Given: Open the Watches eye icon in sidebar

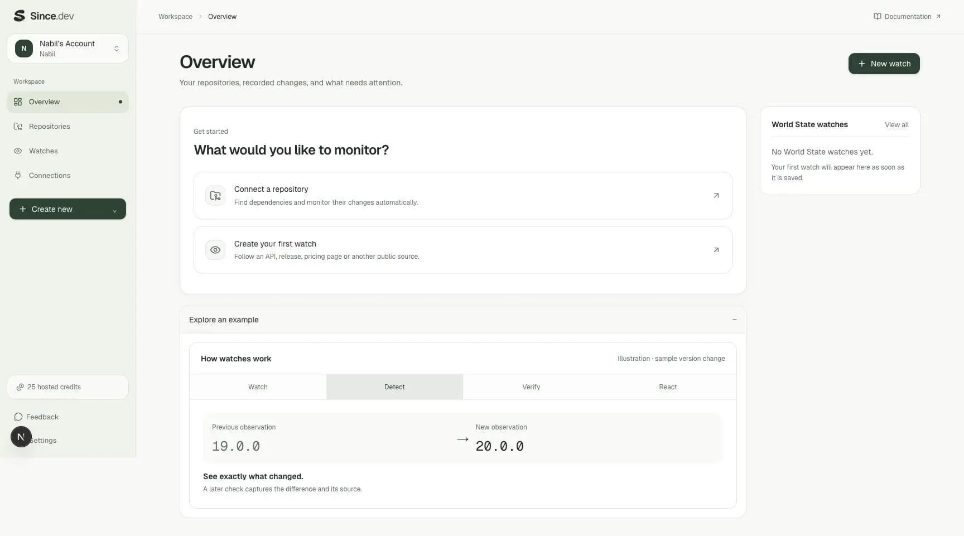Looking at the screenshot, I should point(18,151).
